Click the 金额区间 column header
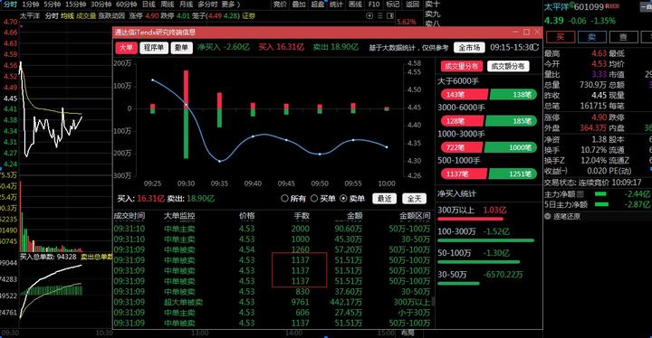The height and width of the screenshot is (338, 652). click(415, 216)
